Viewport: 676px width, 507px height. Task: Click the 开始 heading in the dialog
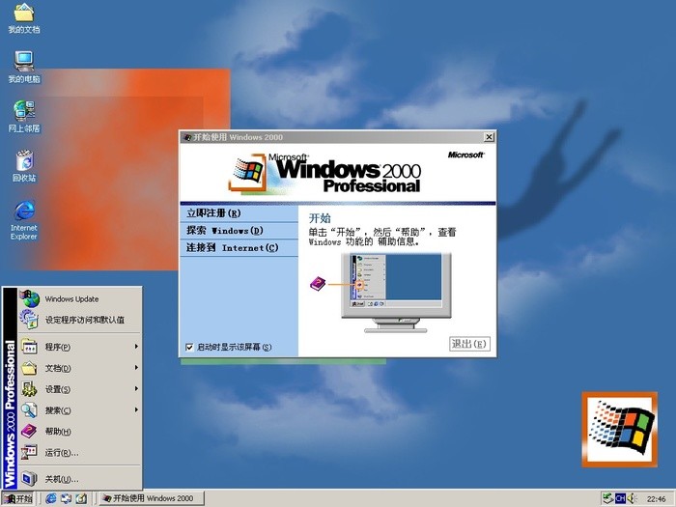click(x=320, y=218)
